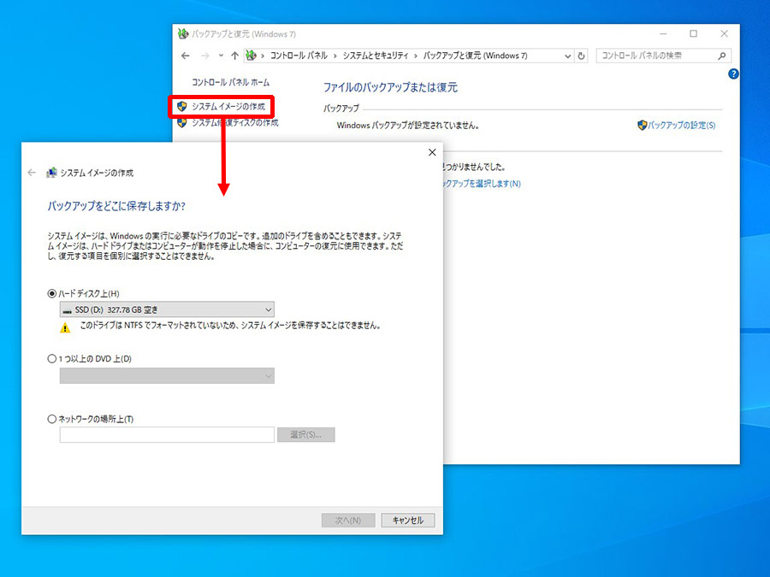Click forward arrow in Control Panel window

(x=205, y=56)
